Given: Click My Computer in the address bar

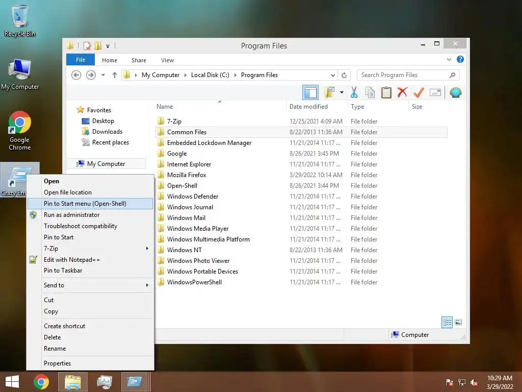Looking at the screenshot, I should pyautogui.click(x=161, y=75).
